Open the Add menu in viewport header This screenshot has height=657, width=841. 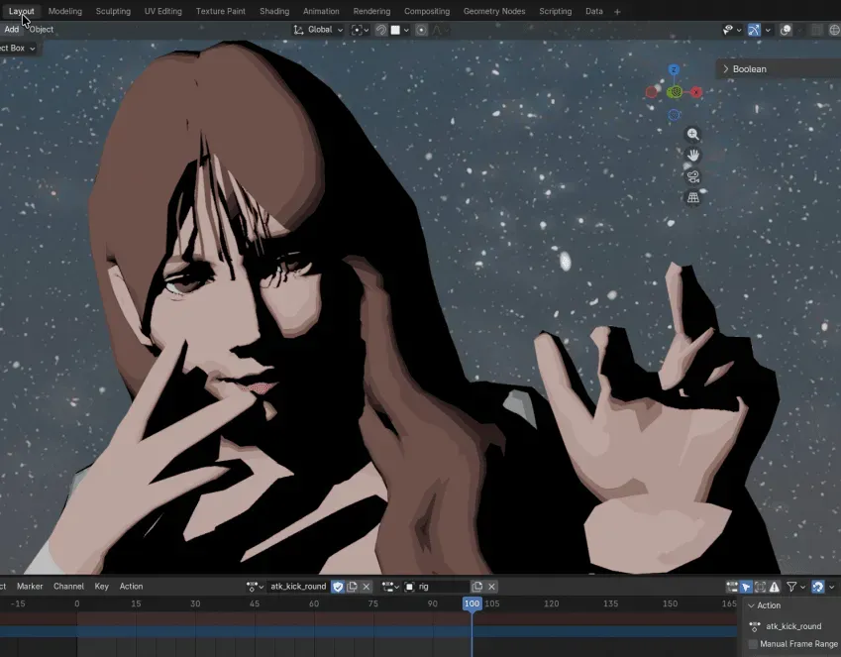click(x=11, y=30)
